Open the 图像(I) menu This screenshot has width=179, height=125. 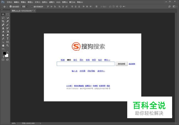tap(23, 2)
